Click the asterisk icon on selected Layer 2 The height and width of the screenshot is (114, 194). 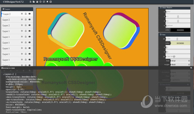(22, 14)
